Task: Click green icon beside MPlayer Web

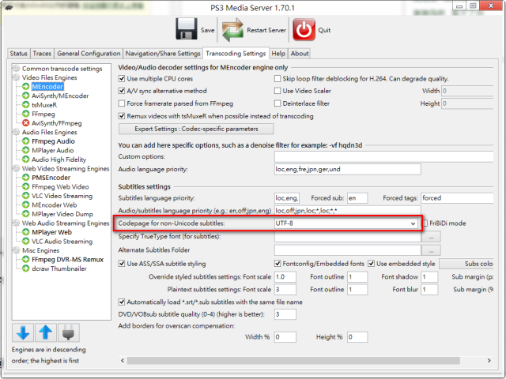Action: [26, 232]
